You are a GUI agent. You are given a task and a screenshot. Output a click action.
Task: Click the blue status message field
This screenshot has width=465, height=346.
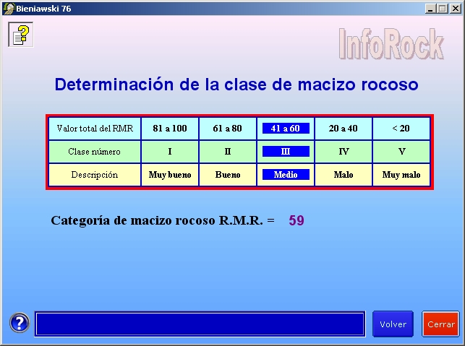click(x=200, y=324)
